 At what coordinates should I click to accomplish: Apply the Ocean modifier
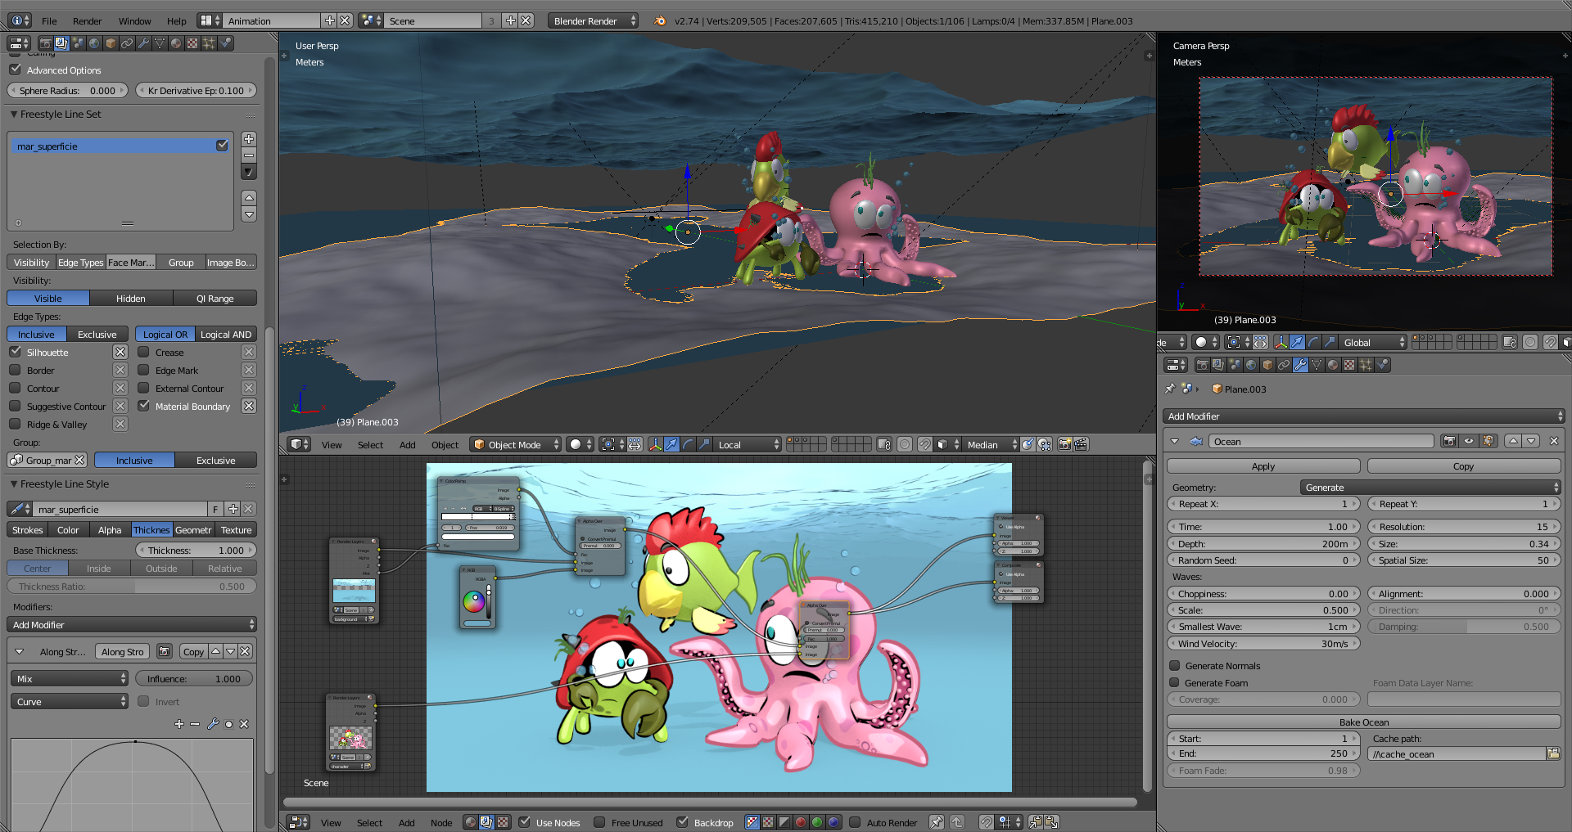1263,466
